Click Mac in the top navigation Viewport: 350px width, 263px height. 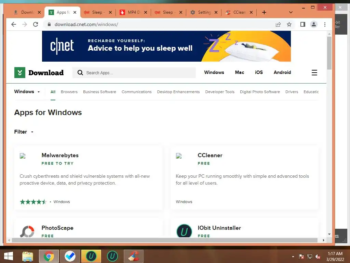pyautogui.click(x=240, y=73)
